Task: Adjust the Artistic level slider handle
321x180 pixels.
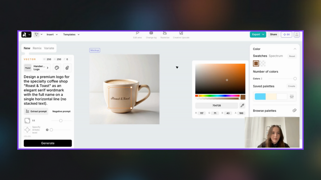Action: pos(51,130)
